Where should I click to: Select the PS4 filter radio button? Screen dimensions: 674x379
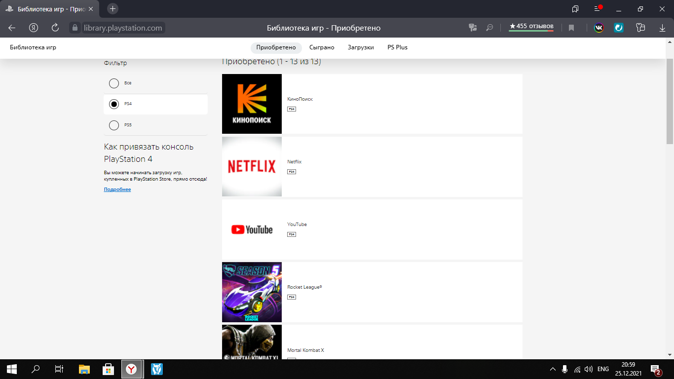(114, 104)
